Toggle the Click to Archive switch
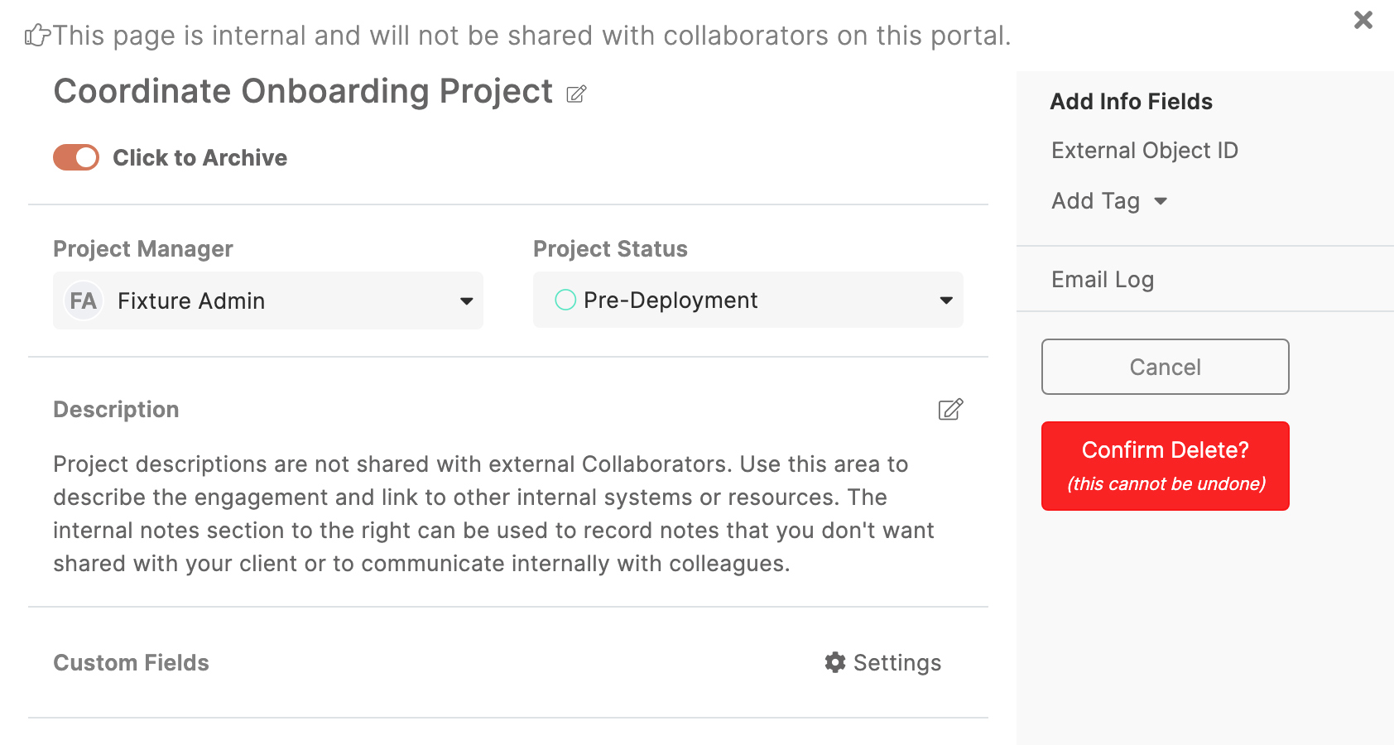Image resolution: width=1394 pixels, height=745 pixels. coord(76,157)
